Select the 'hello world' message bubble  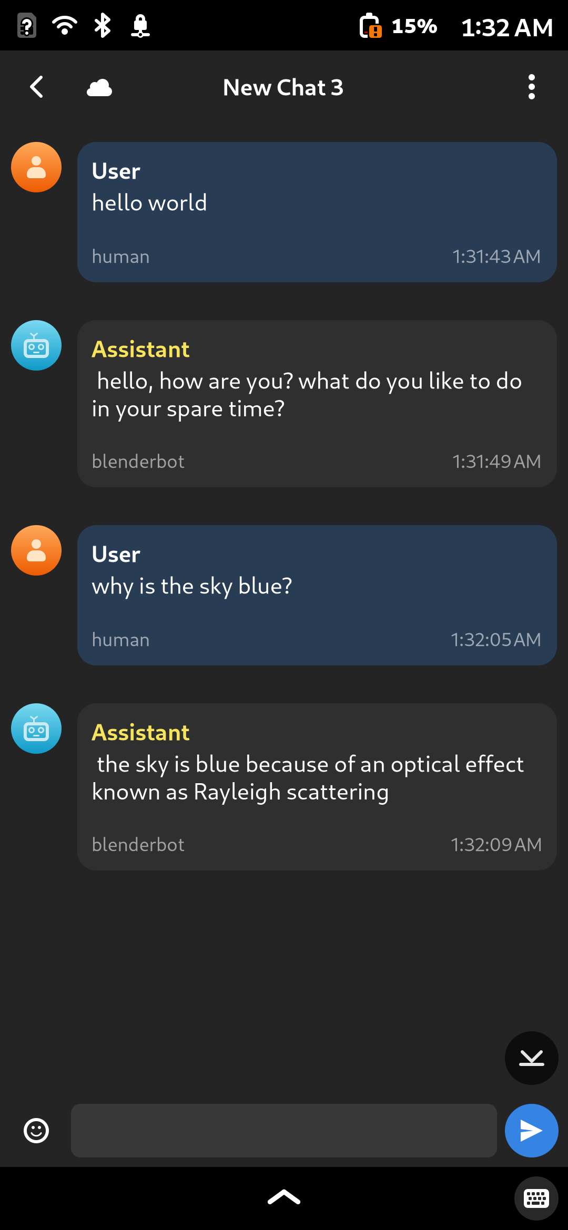317,212
